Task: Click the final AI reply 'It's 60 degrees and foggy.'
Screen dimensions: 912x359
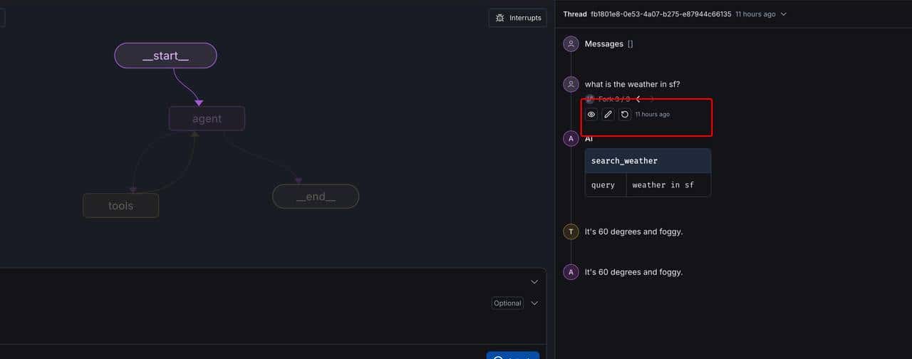Action: coord(634,272)
